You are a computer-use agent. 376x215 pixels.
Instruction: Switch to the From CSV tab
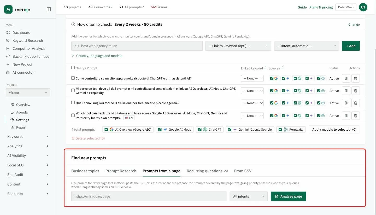(243, 171)
